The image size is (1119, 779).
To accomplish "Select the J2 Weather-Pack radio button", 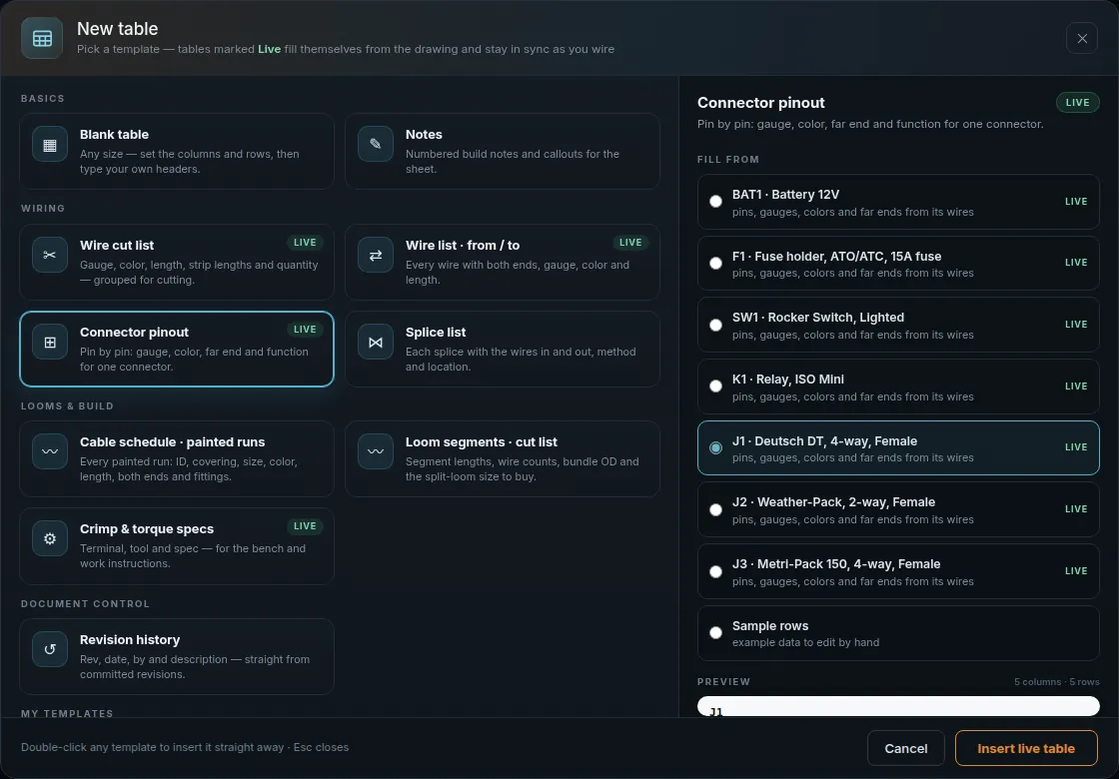I will 715,510.
